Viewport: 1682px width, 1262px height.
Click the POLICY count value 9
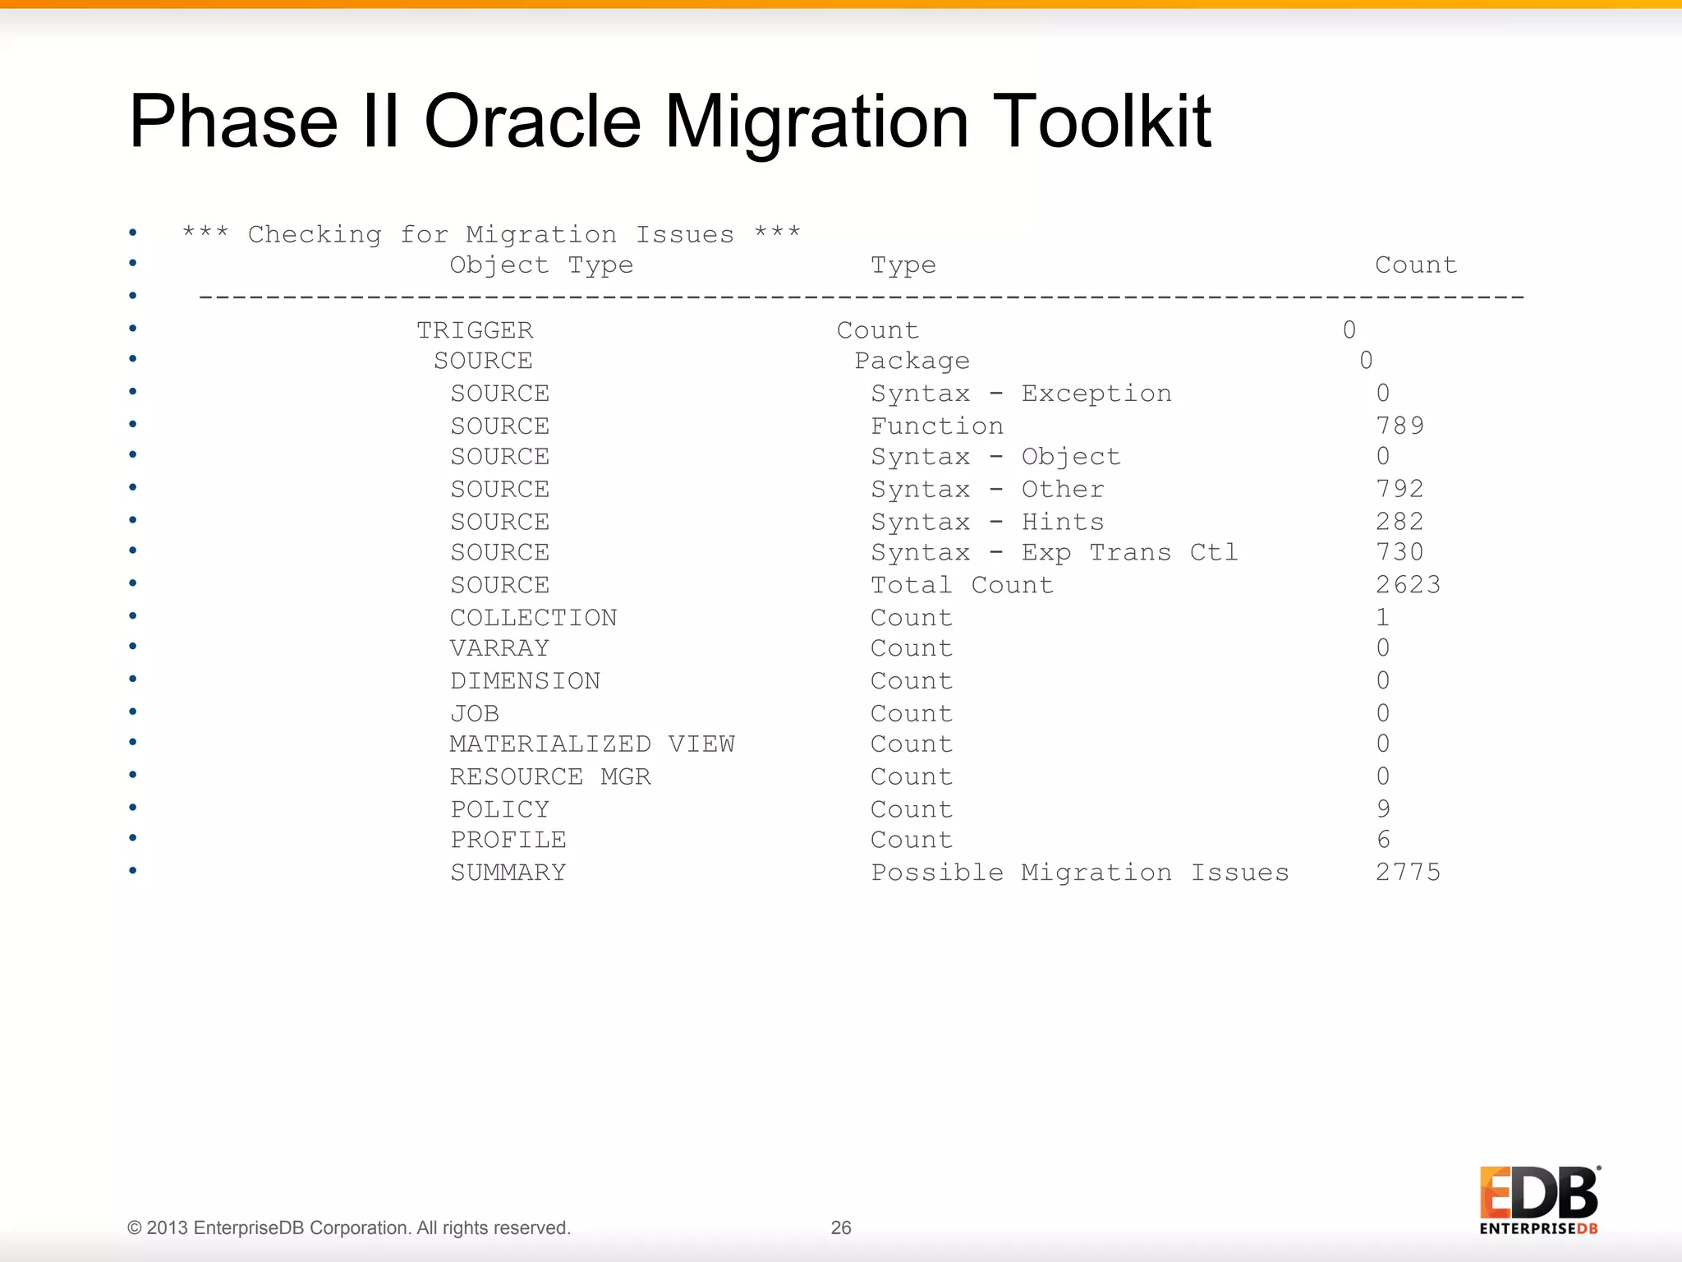coord(1384,809)
